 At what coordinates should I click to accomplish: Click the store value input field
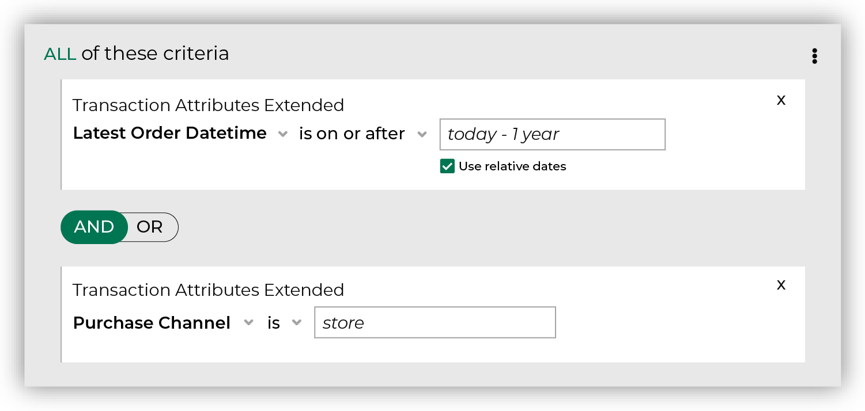coord(435,322)
